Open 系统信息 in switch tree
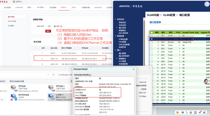 click(122, 23)
